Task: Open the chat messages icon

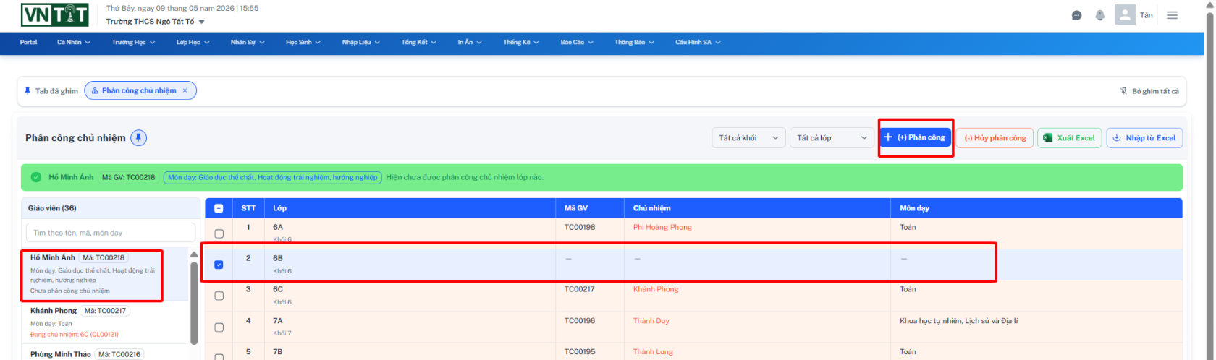Action: [x=1076, y=15]
